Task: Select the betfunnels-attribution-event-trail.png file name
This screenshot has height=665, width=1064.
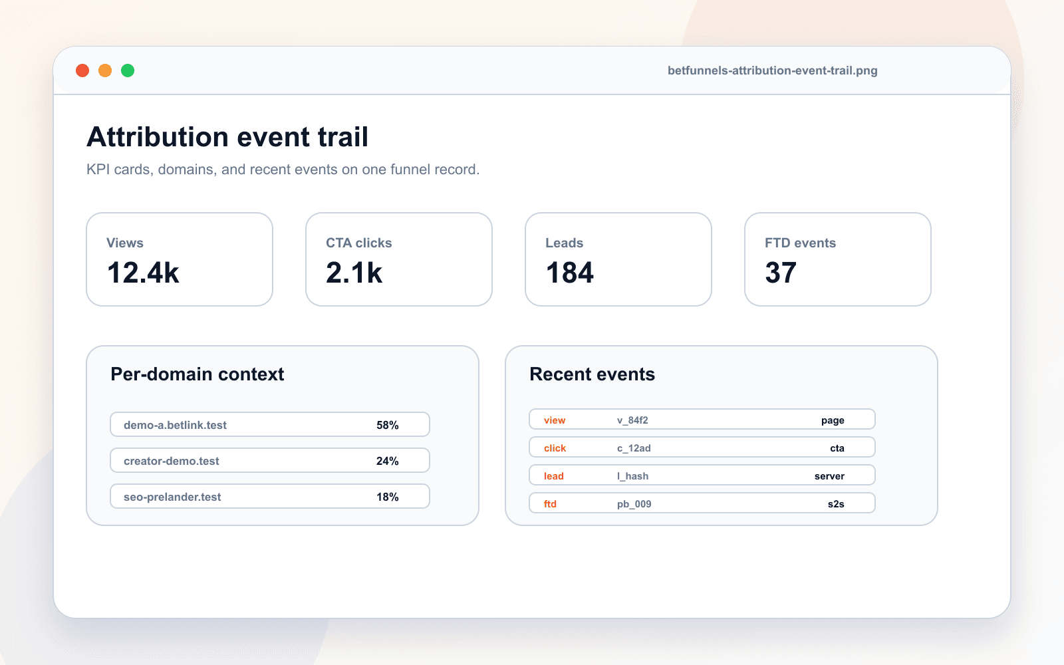Action: pyautogui.click(x=773, y=70)
